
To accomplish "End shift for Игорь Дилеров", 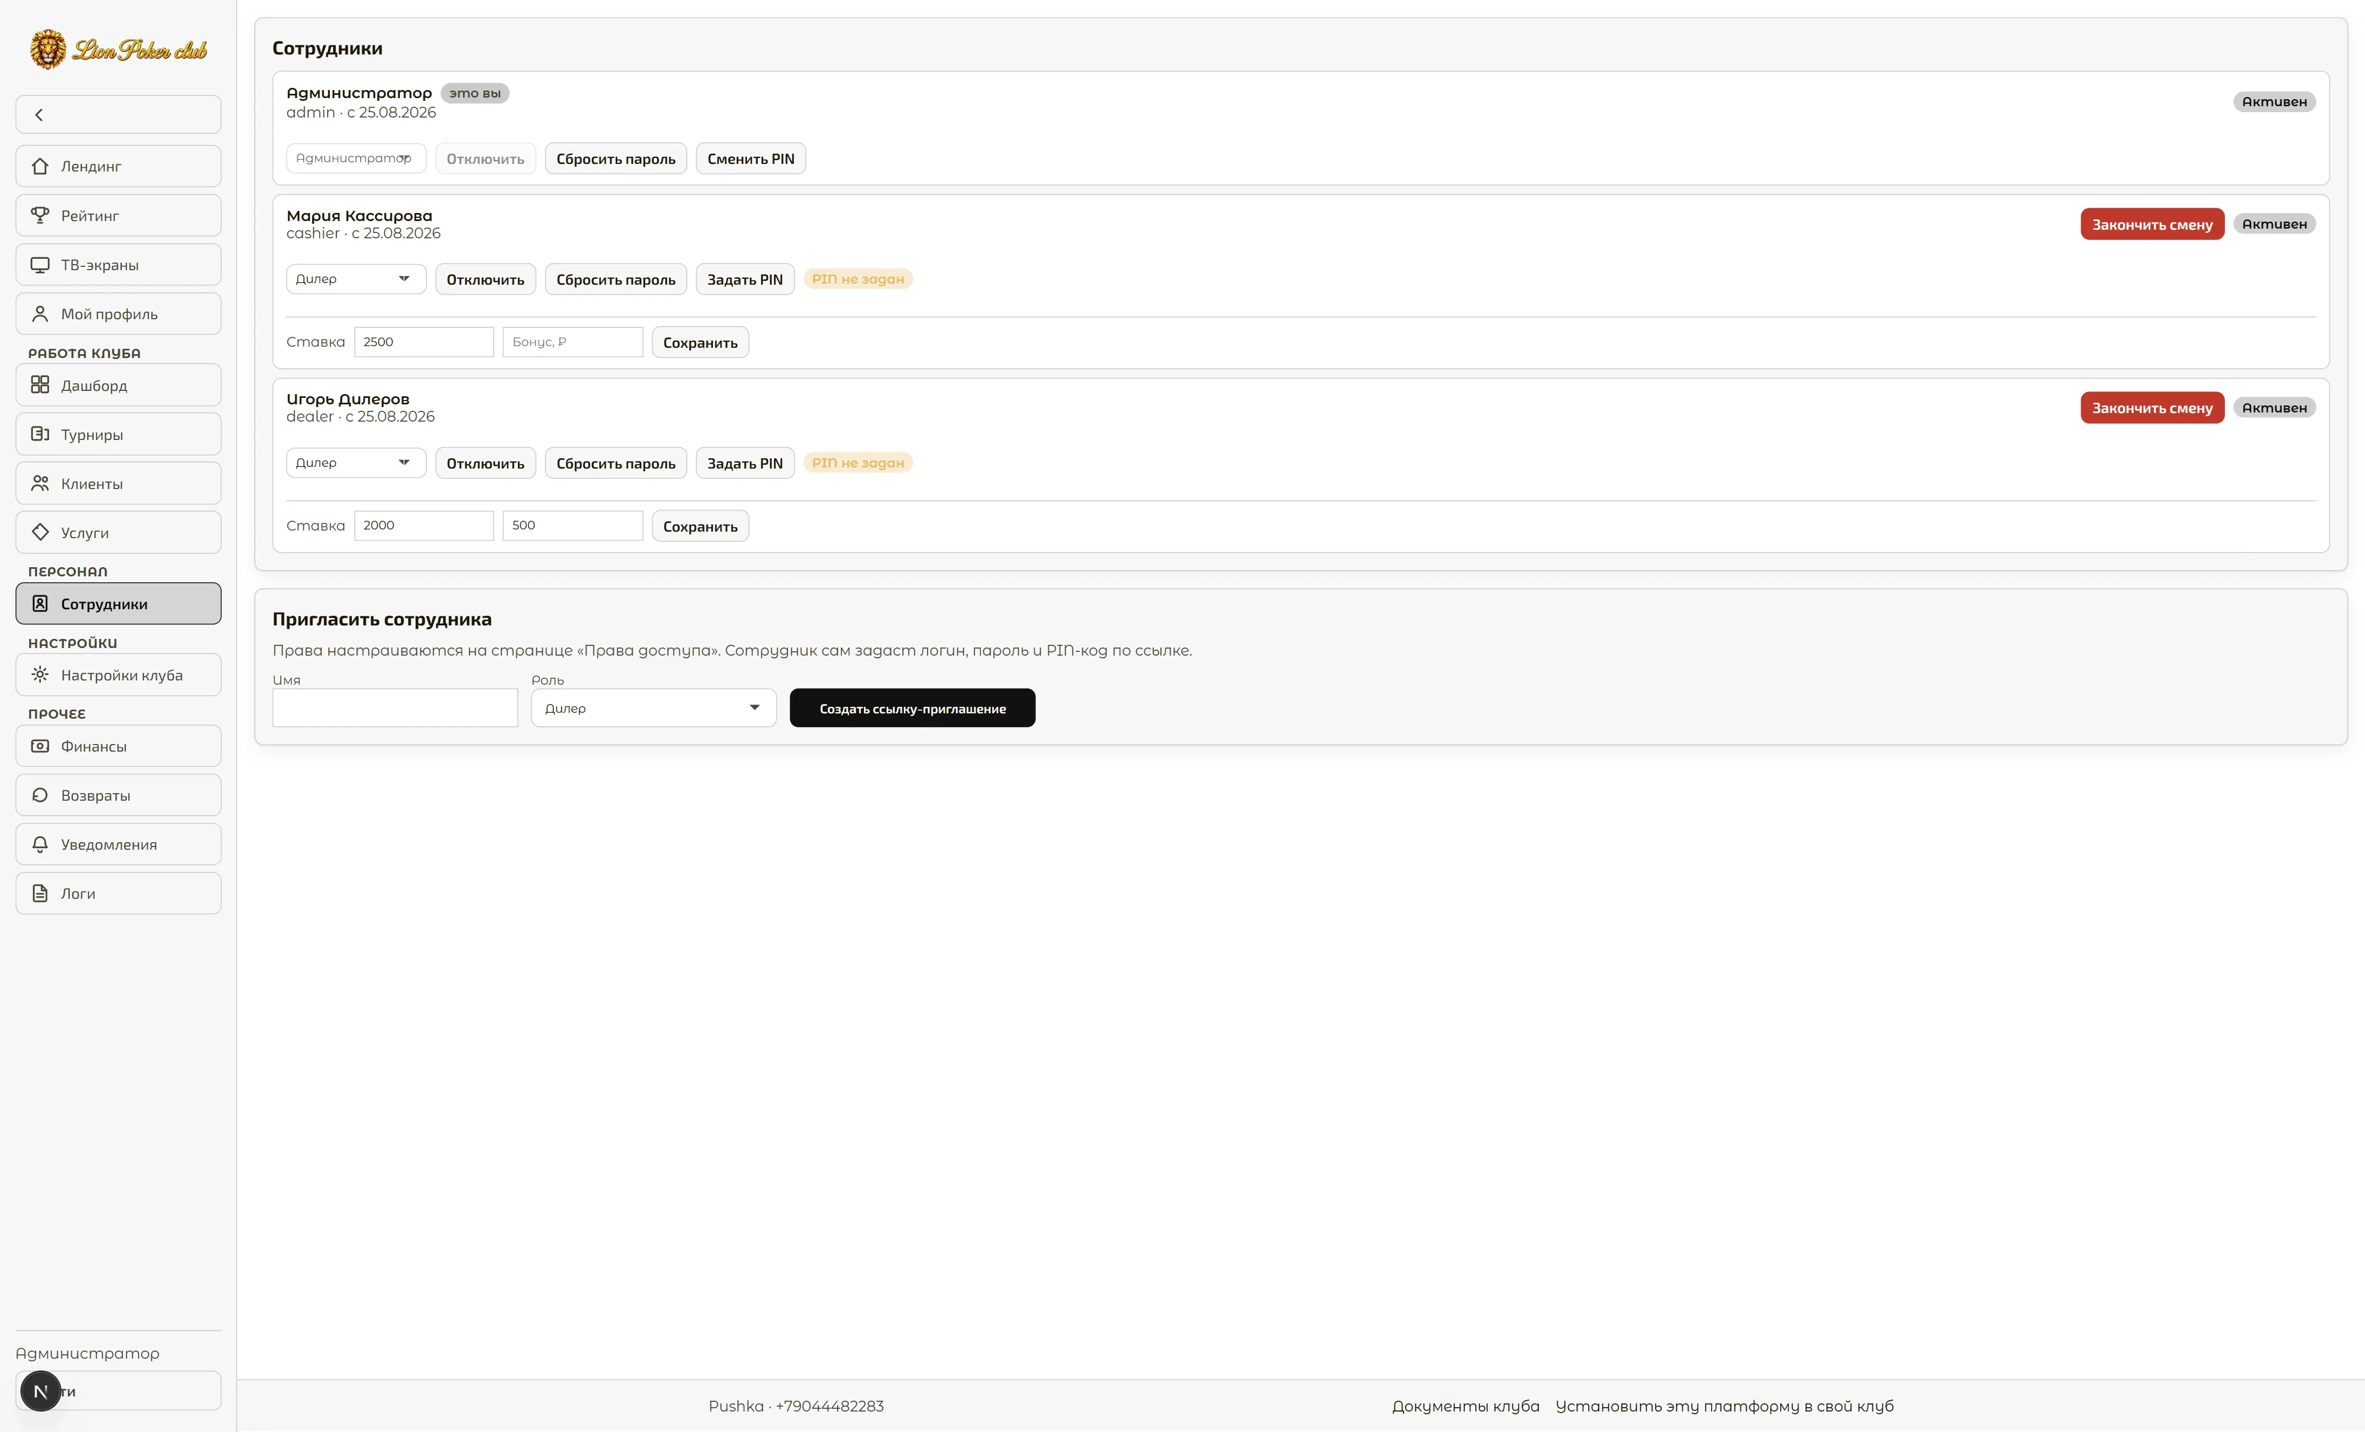I will 2152,407.
